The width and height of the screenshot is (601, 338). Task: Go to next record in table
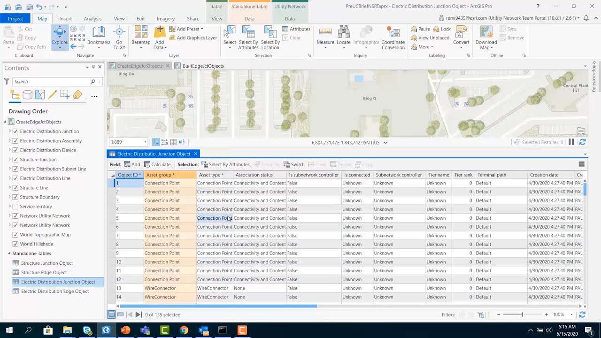click(x=138, y=315)
